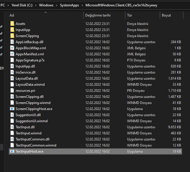Select the TextInput.winmd file name

[28, 133]
